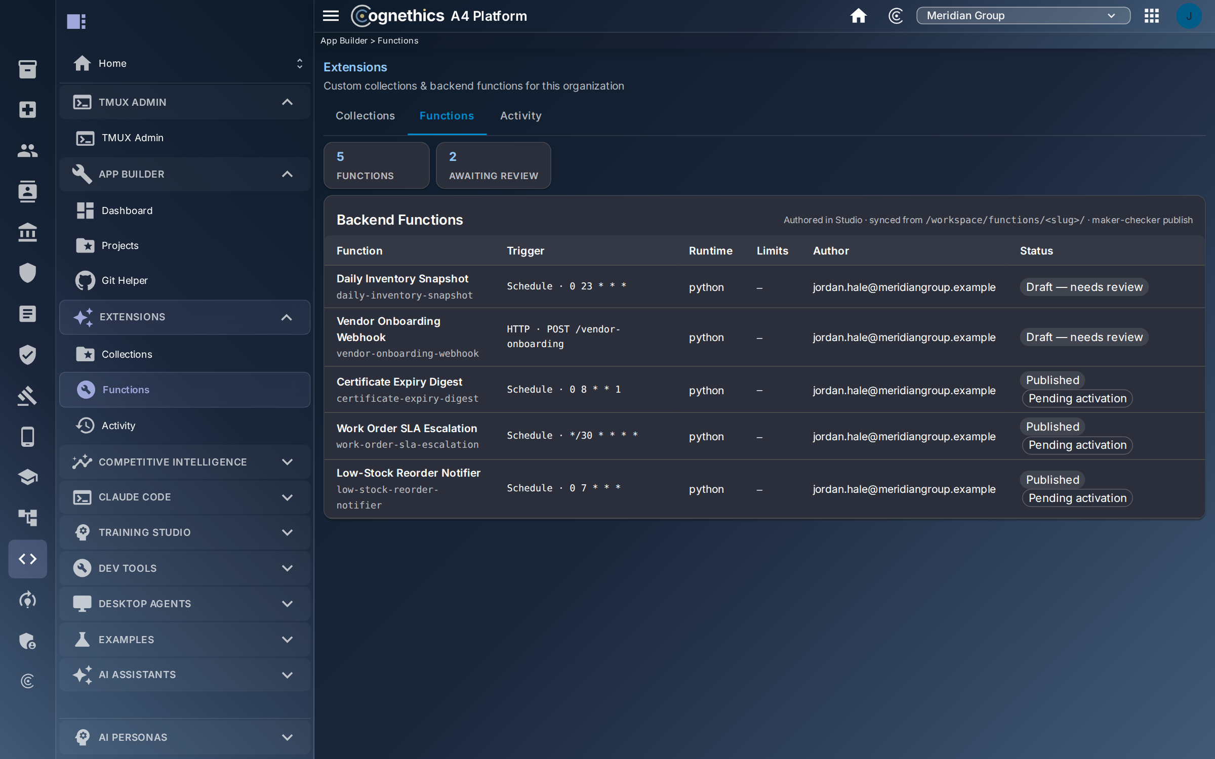Image resolution: width=1215 pixels, height=759 pixels.
Task: Open the bank building icon in left rail
Action: pos(27,232)
